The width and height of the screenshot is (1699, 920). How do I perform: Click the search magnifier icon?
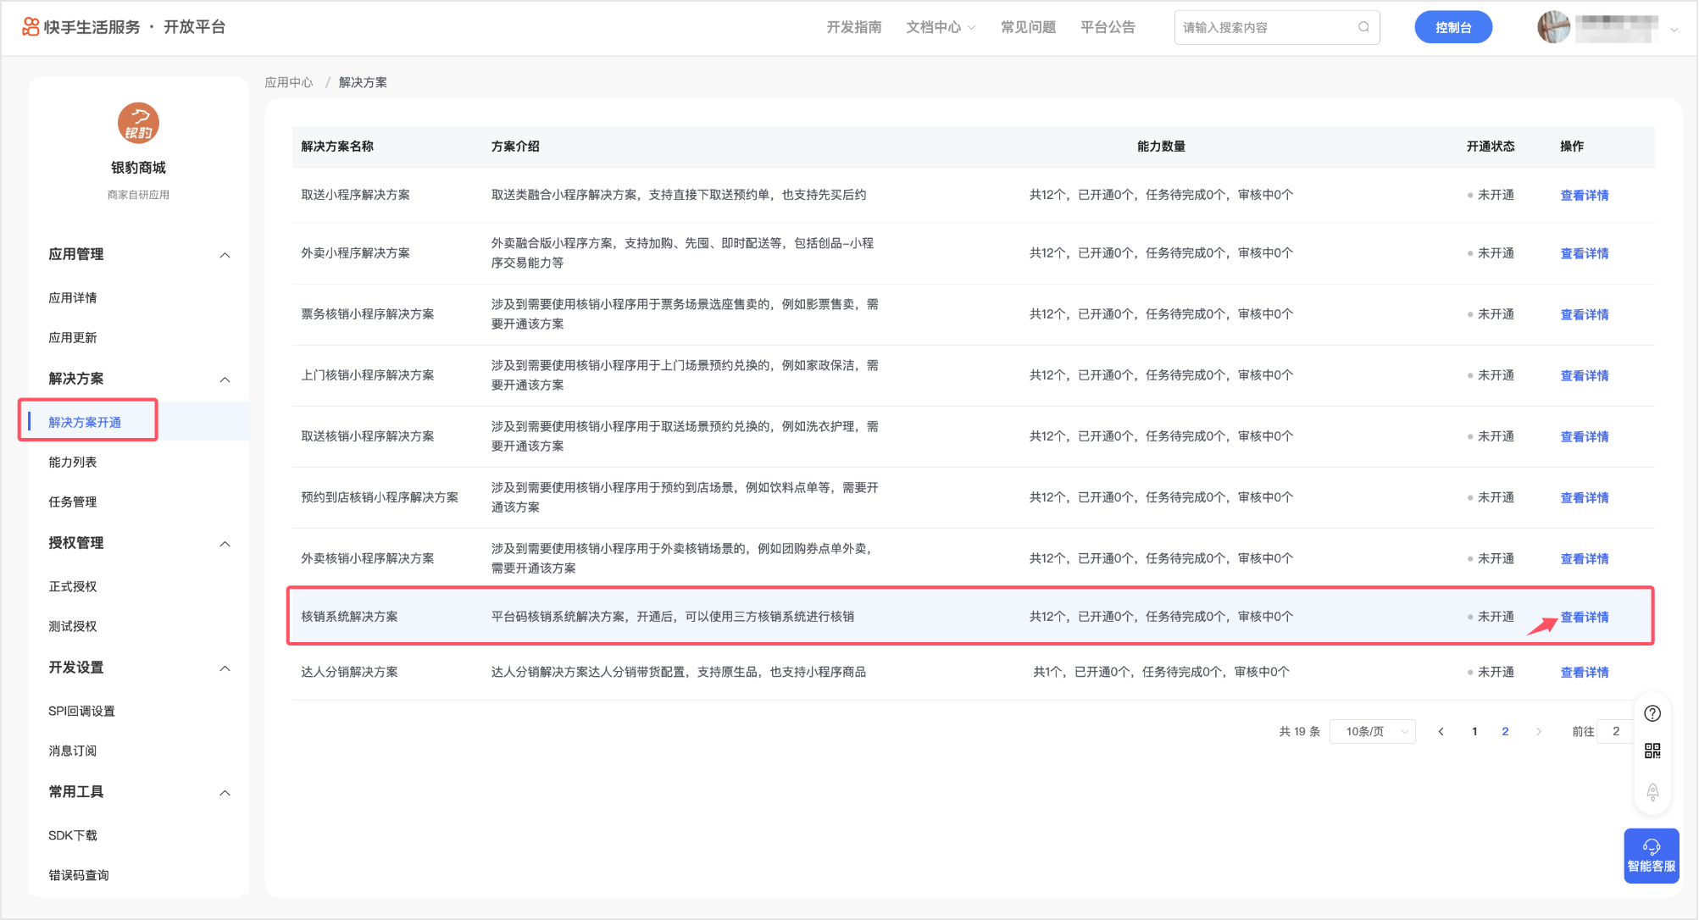1363,27
